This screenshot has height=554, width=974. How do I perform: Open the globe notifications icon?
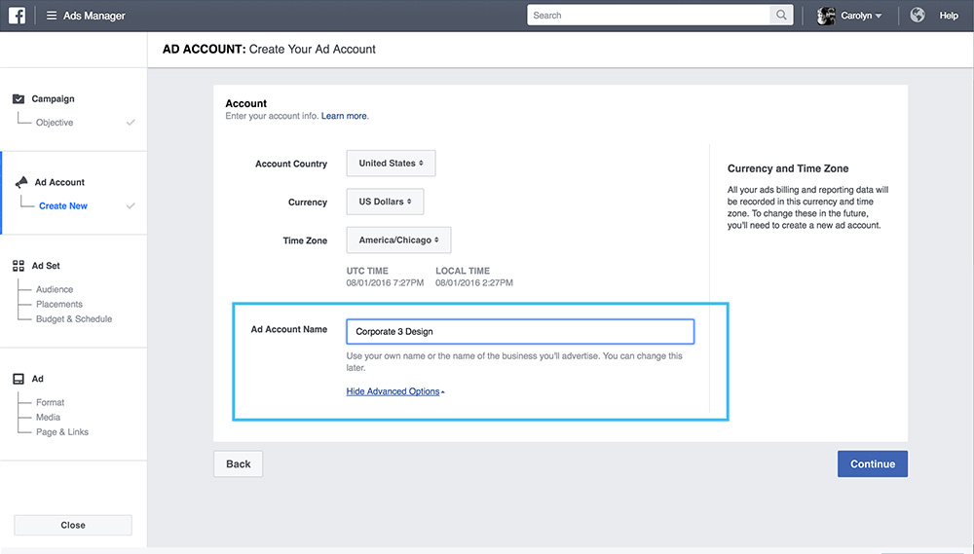point(917,16)
